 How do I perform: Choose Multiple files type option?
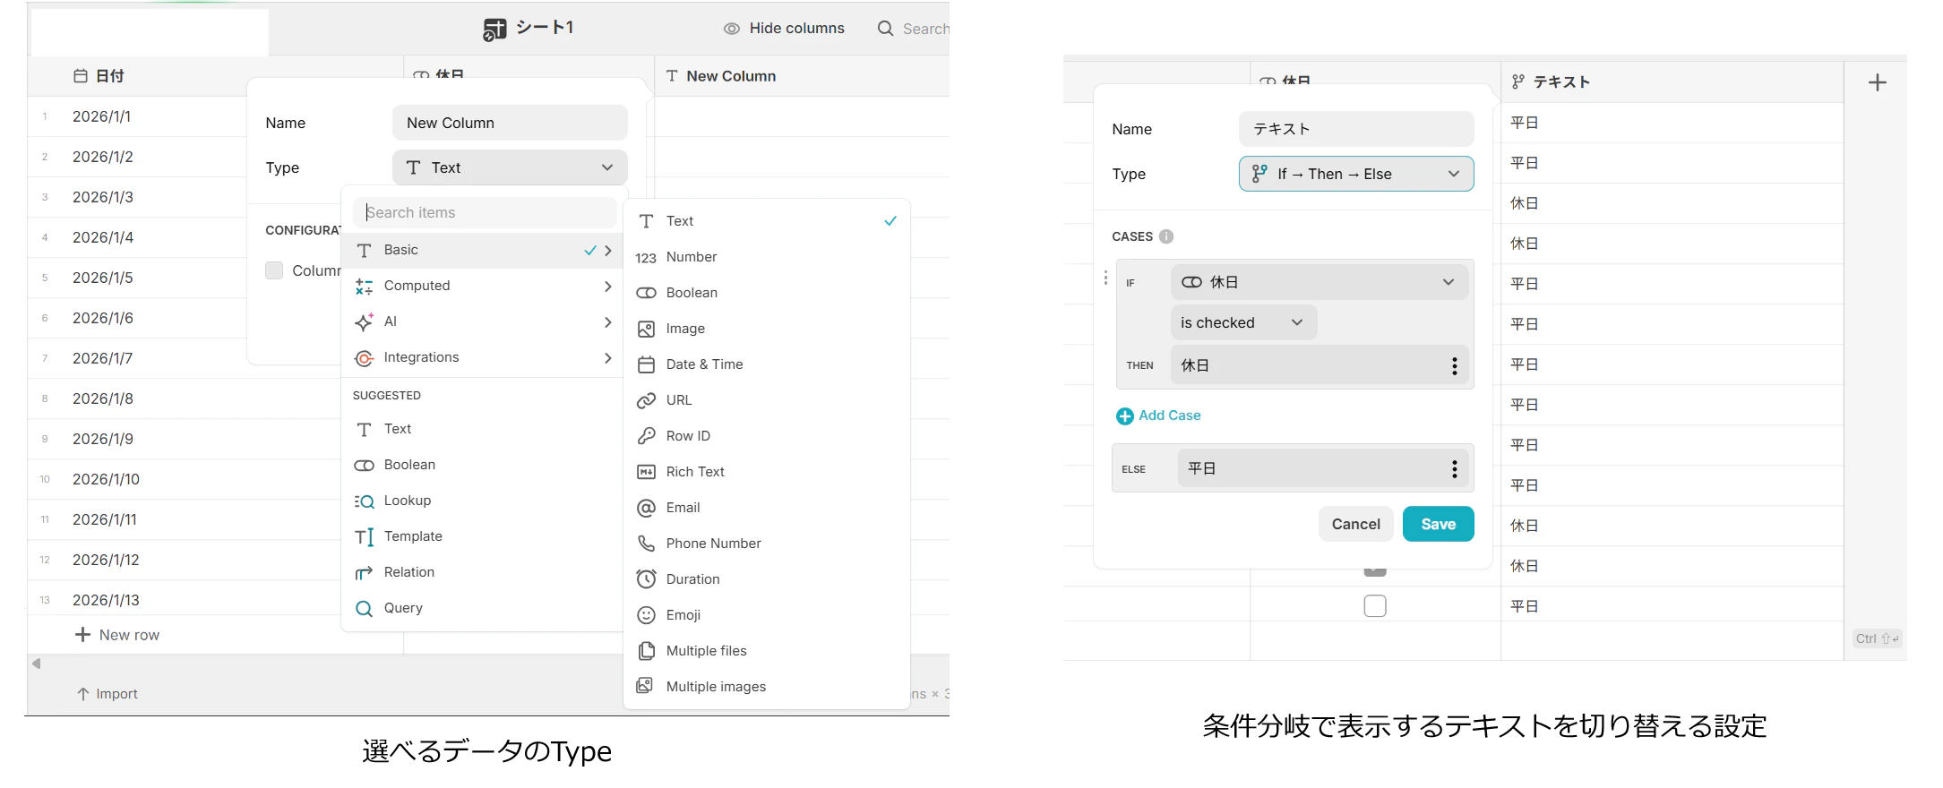tap(766, 651)
